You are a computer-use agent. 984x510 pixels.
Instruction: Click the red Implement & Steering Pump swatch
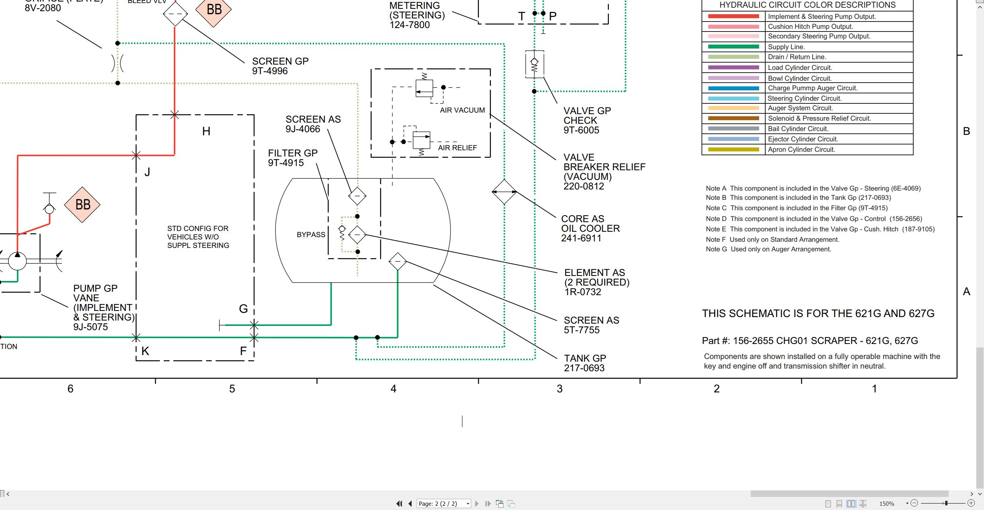tap(733, 17)
